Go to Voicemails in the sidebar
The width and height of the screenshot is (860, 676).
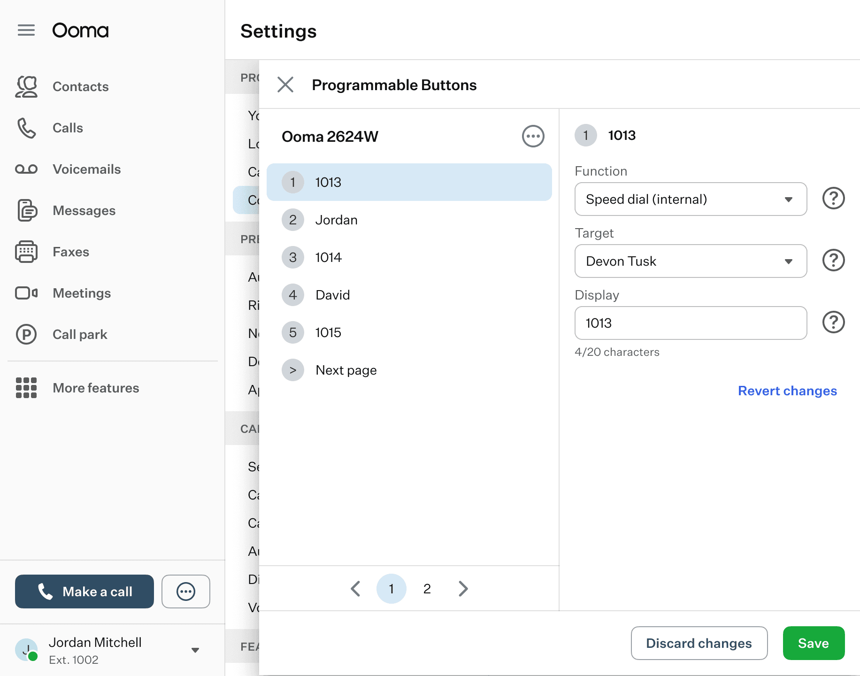pos(86,169)
